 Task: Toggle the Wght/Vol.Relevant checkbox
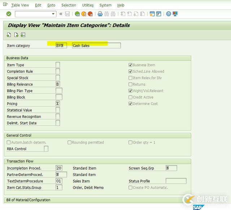coord(130,91)
